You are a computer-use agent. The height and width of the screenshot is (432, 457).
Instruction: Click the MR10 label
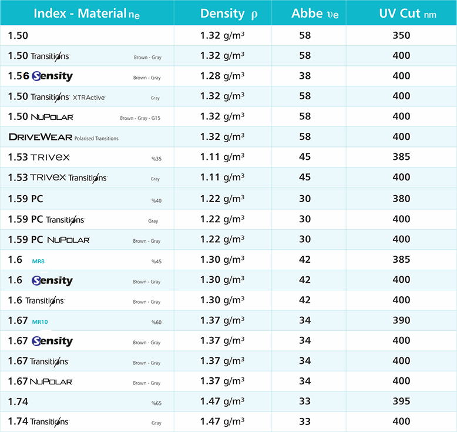(x=40, y=322)
